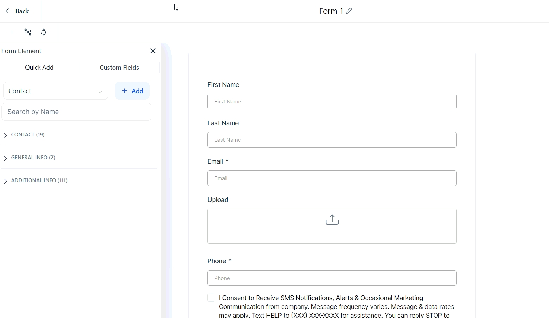This screenshot has width=549, height=318.
Task: Click the upload icon in Upload field
Action: [332, 220]
